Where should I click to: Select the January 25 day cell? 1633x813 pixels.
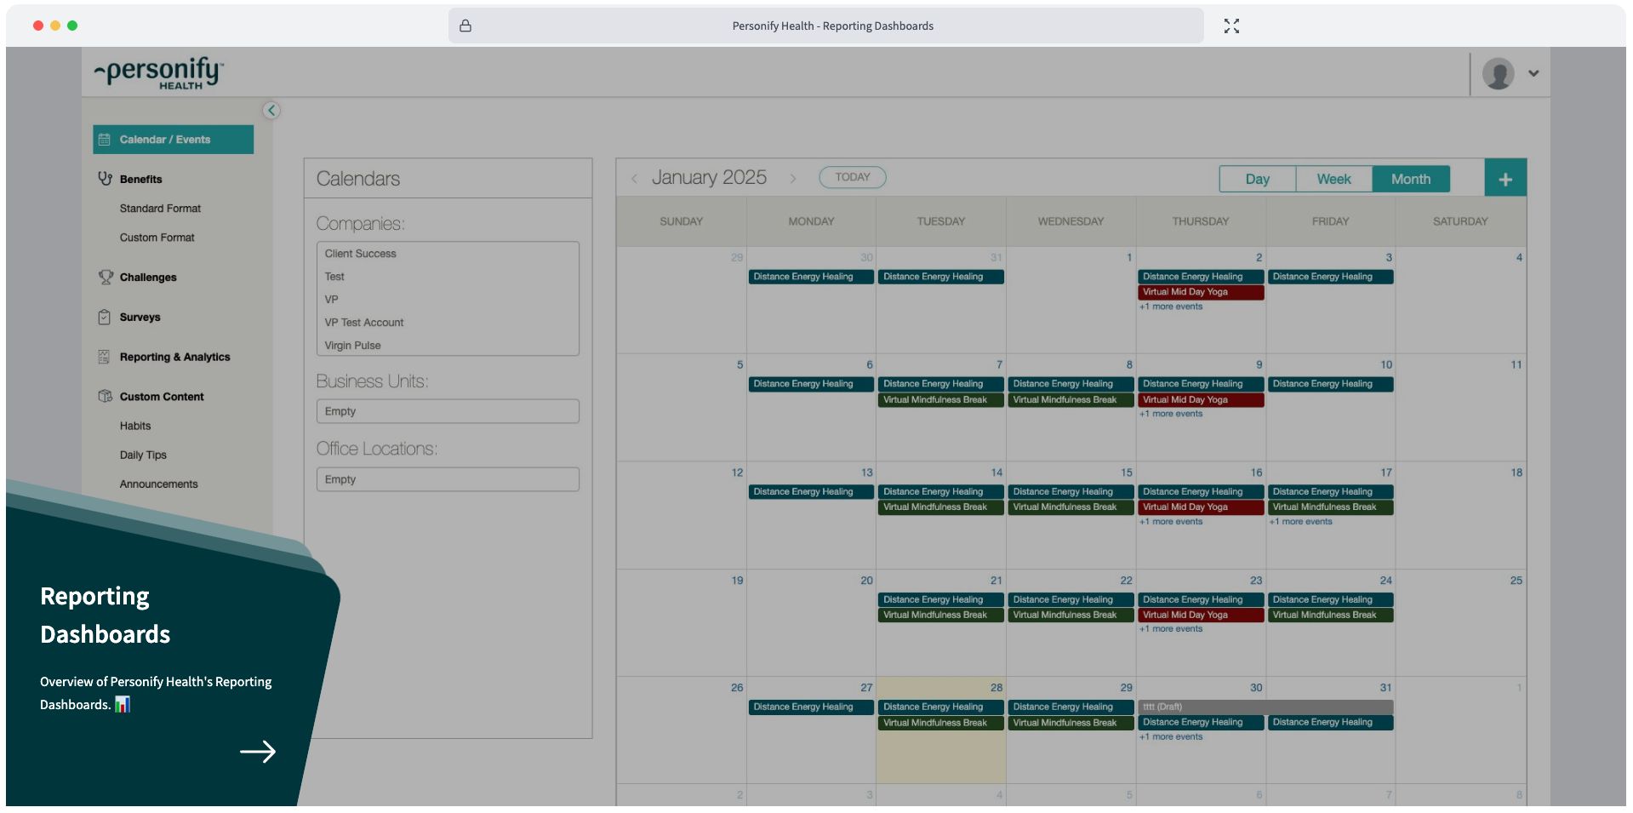click(x=1460, y=623)
